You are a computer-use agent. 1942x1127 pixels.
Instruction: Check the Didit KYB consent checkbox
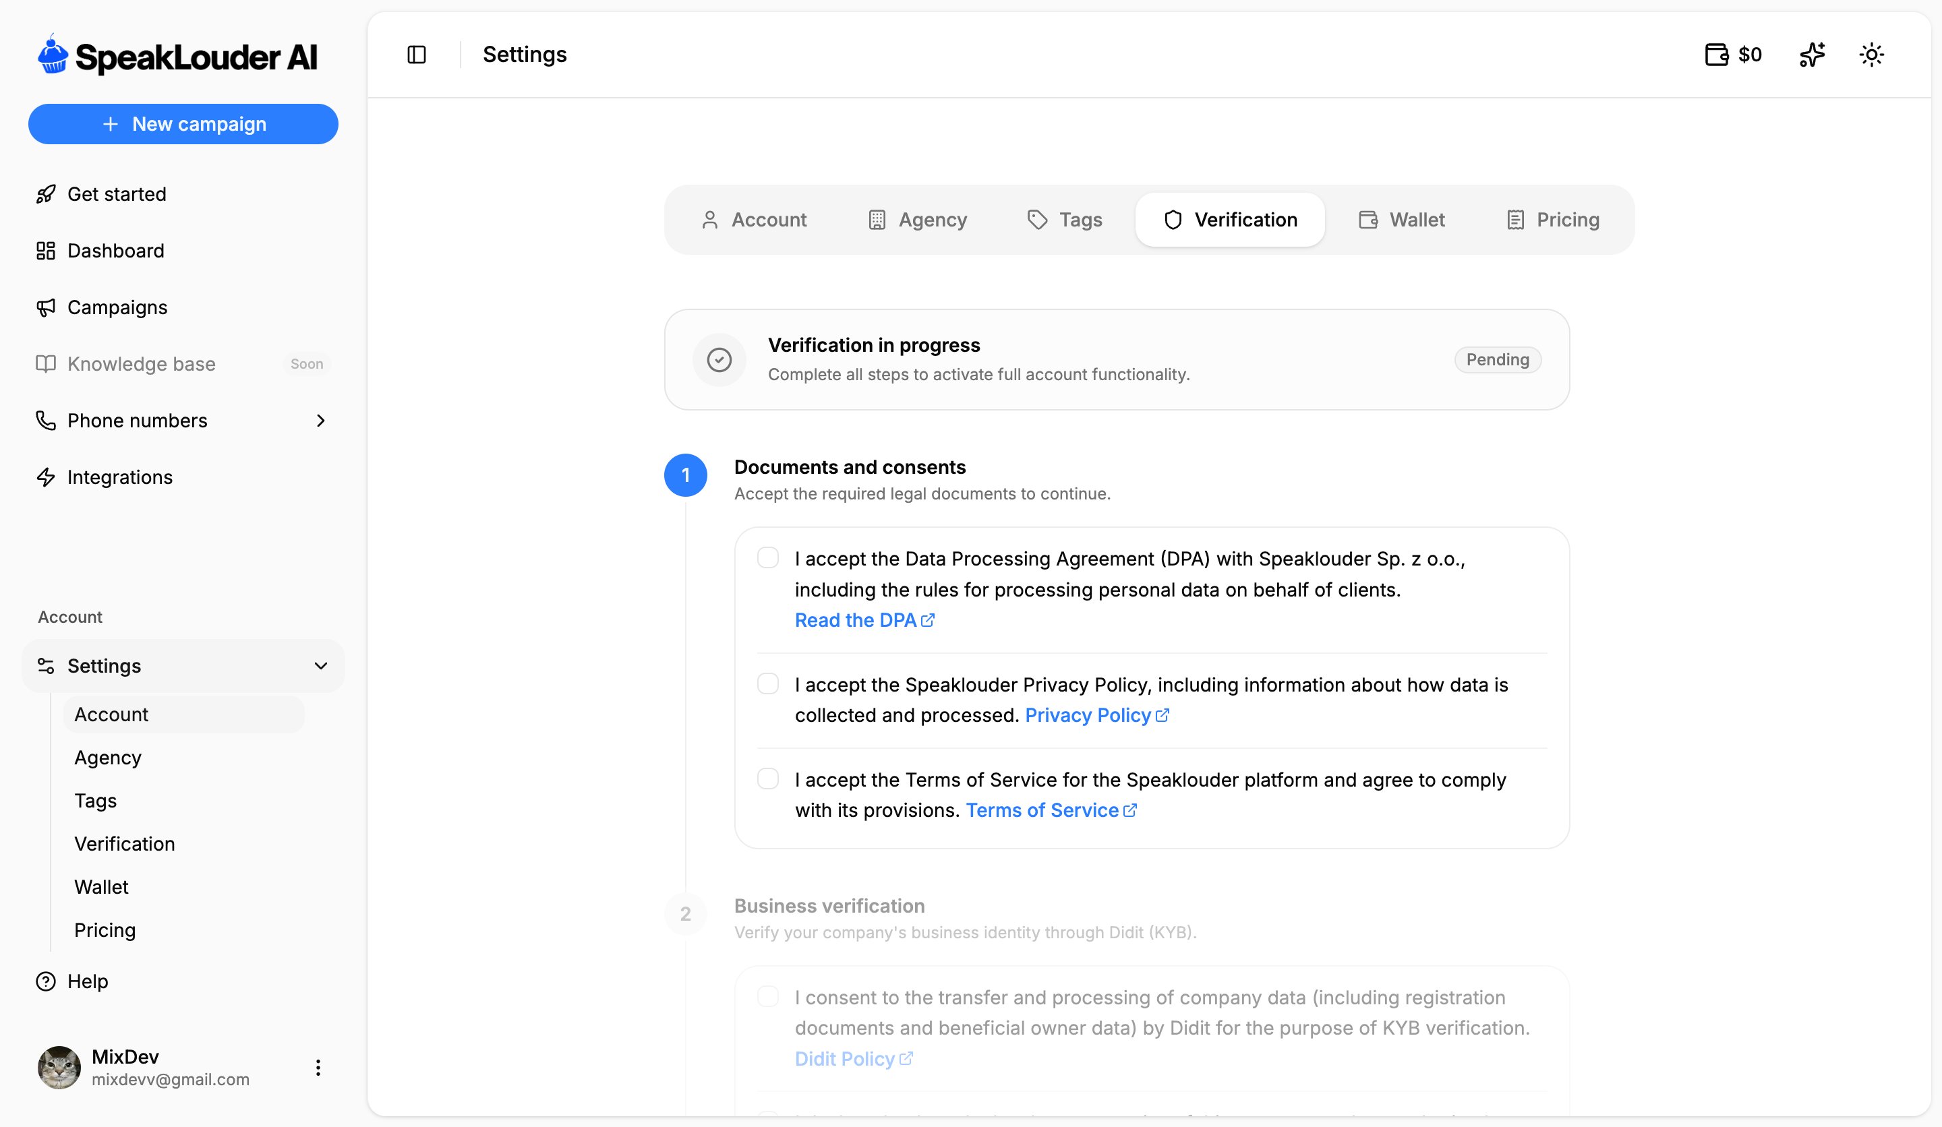click(767, 996)
